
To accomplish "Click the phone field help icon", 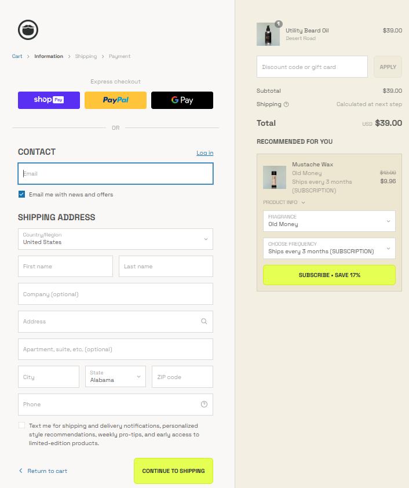I will (x=204, y=405).
